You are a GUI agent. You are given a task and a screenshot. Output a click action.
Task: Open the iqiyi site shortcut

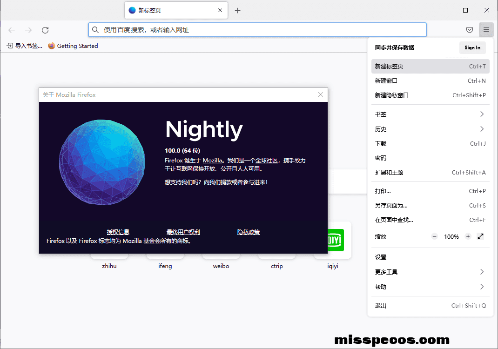(332, 240)
